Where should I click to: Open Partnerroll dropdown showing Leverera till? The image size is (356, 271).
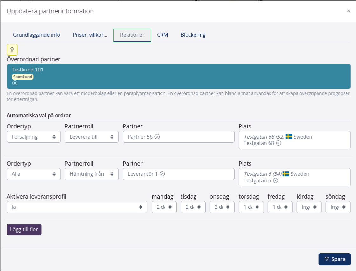92,137
